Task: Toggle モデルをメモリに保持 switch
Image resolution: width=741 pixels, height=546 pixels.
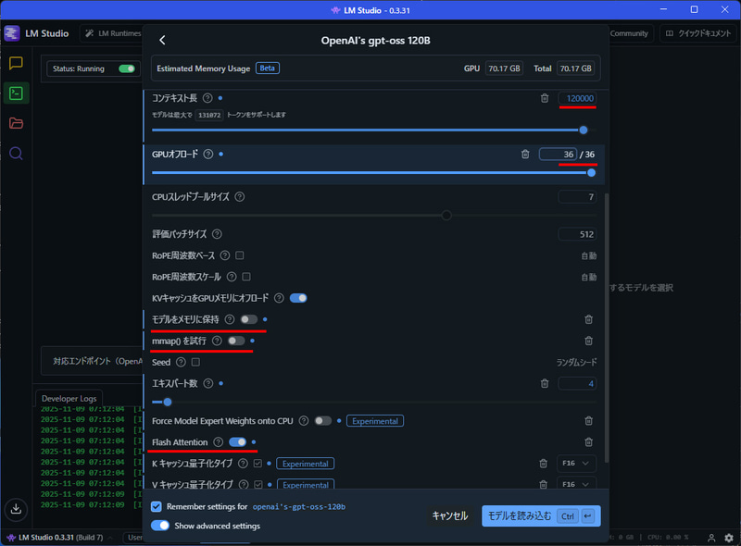Action: [x=249, y=319]
